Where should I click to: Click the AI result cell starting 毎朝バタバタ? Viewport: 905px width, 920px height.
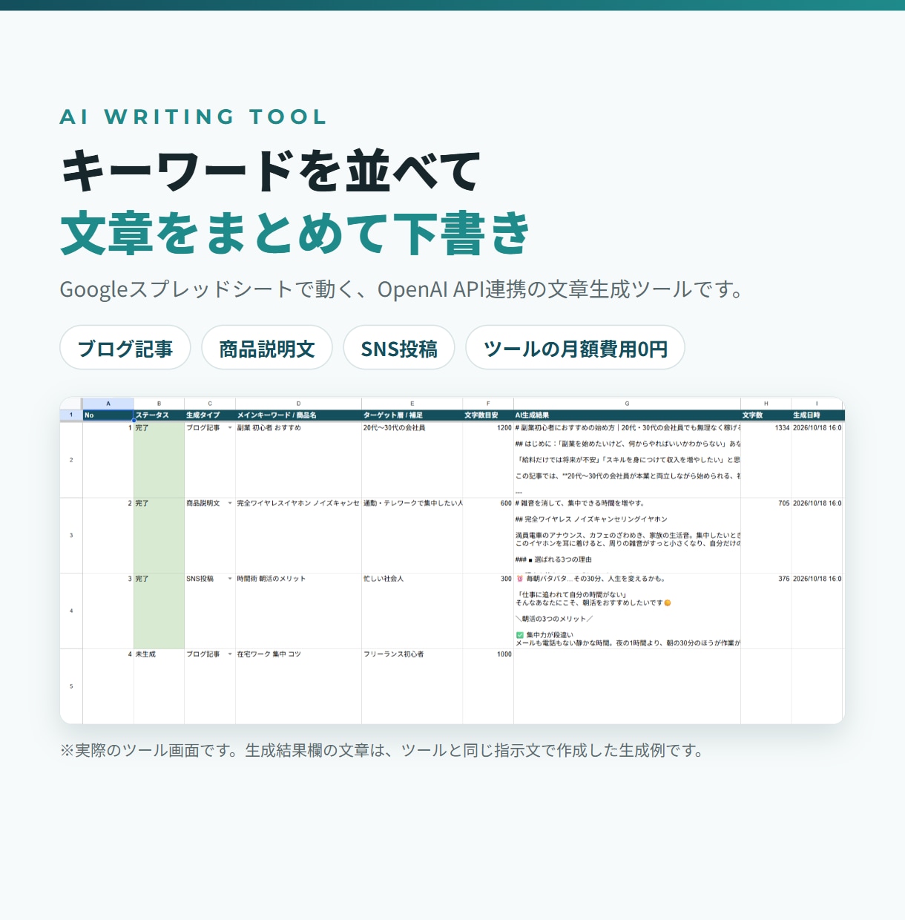627,611
